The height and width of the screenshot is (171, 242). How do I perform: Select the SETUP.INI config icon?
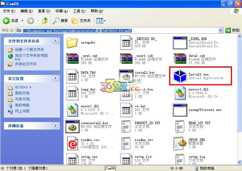click(180, 143)
